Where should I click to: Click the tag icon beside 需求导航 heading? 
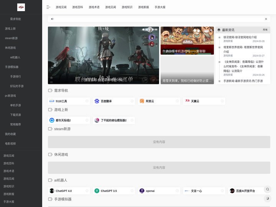coord(50,90)
